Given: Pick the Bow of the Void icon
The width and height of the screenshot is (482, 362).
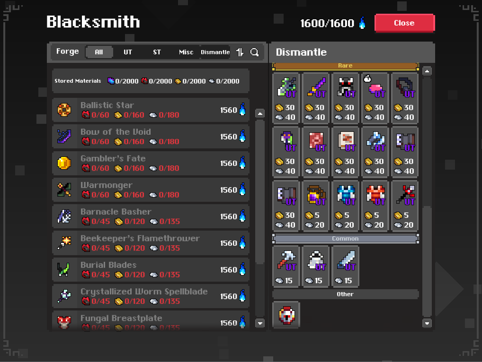Looking at the screenshot, I should (64, 137).
